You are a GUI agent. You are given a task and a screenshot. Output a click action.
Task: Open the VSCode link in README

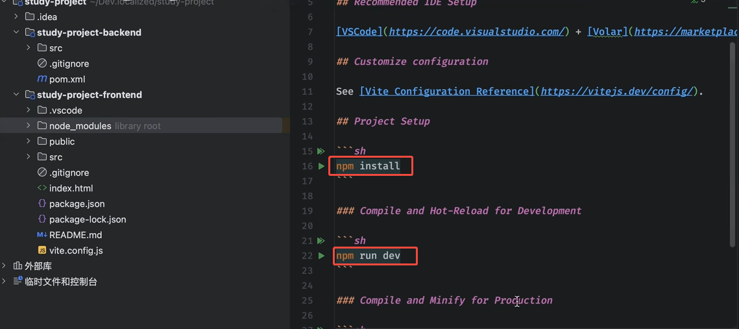(x=359, y=32)
